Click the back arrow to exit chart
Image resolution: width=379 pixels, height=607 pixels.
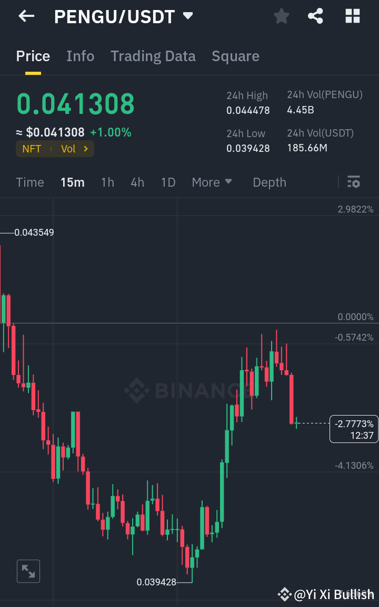(26, 16)
